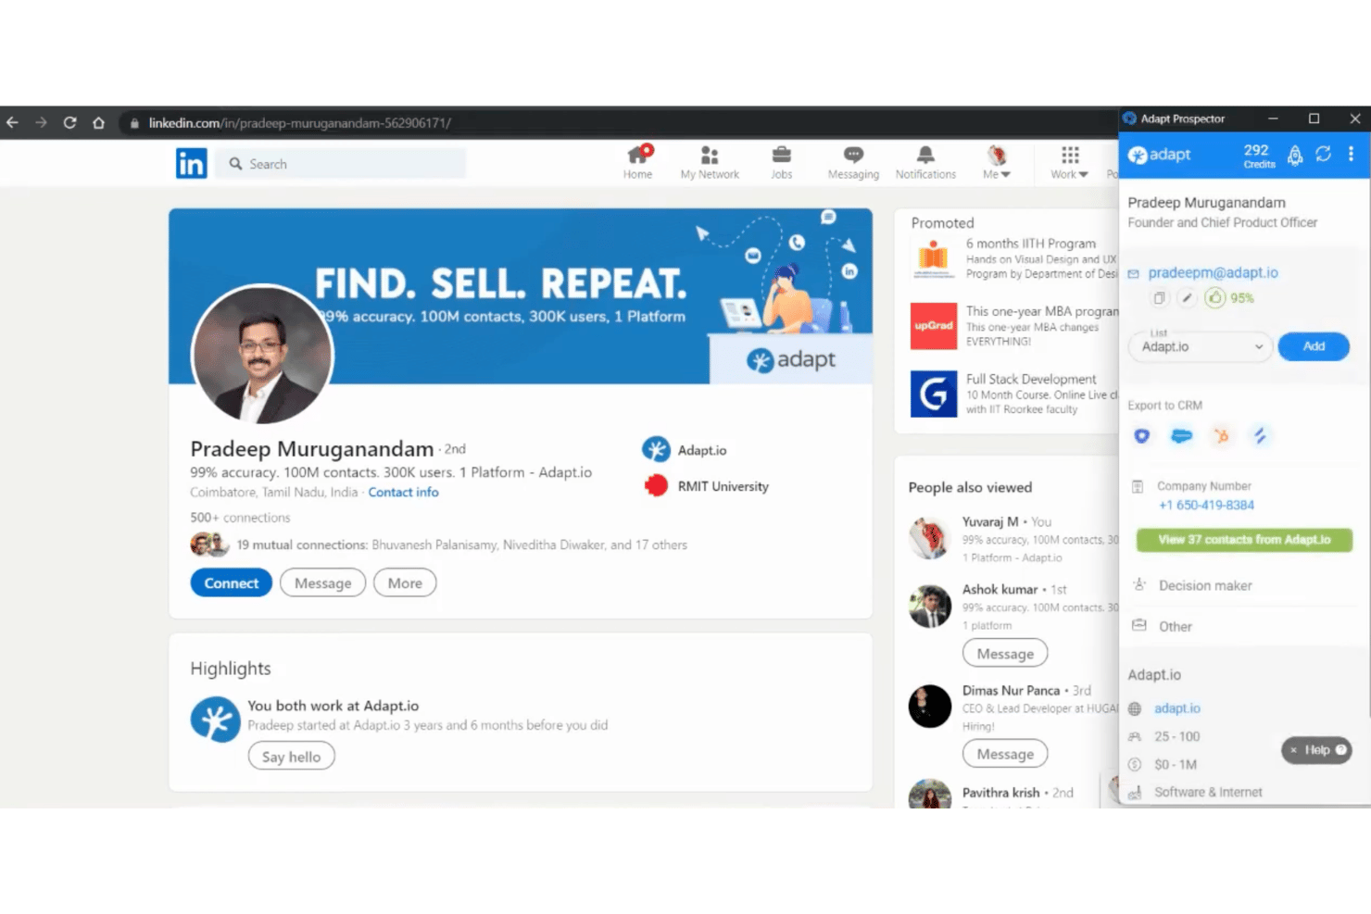Viewport: 1371px width, 914px height.
Task: Click the 292 Credits counter
Action: point(1258,155)
